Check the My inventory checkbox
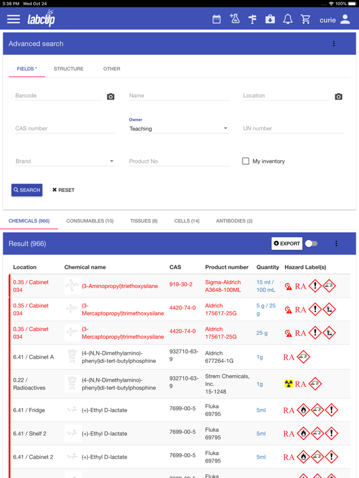The image size is (359, 478). point(246,161)
